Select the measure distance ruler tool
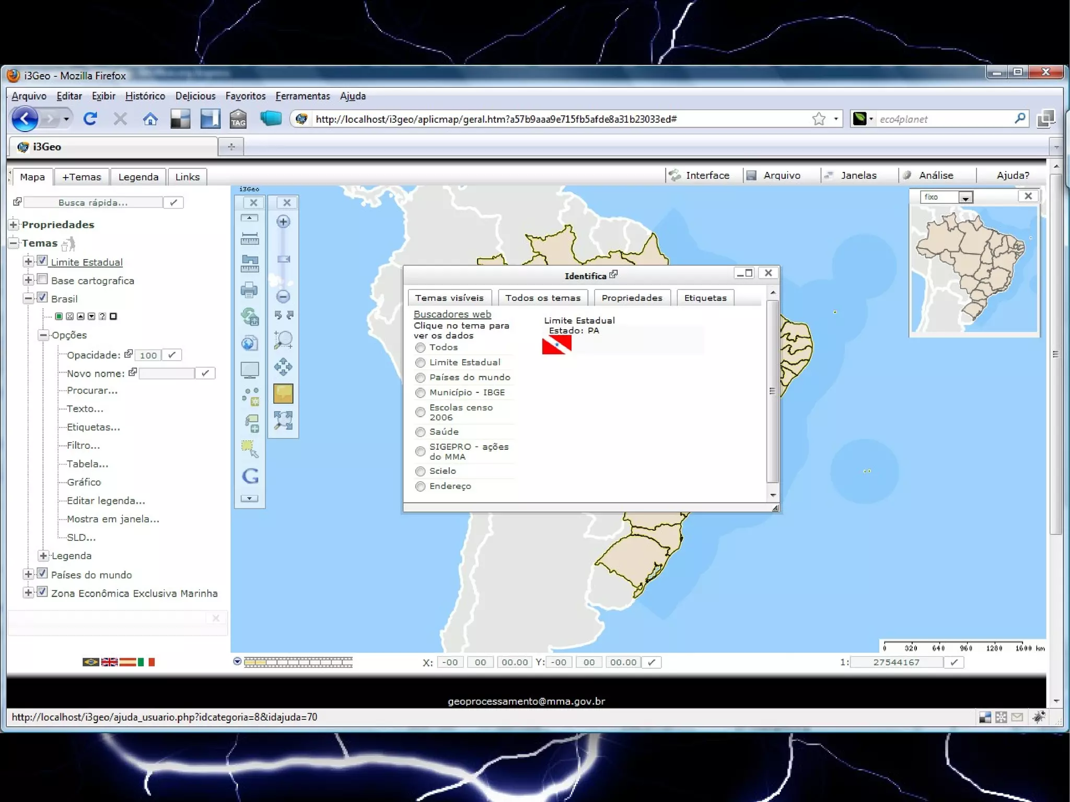 249,239
